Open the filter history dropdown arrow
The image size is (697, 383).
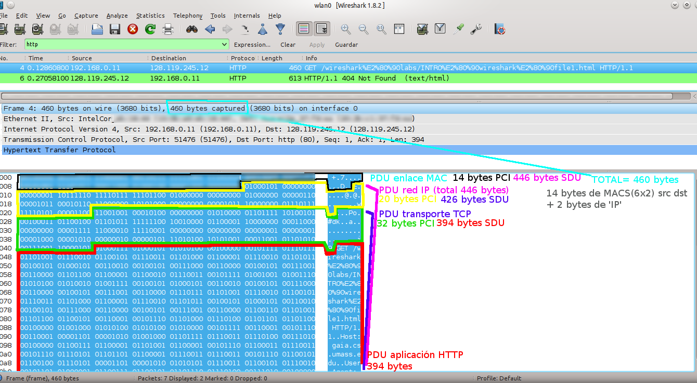coord(224,45)
